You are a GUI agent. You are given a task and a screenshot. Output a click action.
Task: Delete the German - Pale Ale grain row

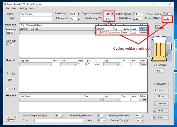coord(143,29)
